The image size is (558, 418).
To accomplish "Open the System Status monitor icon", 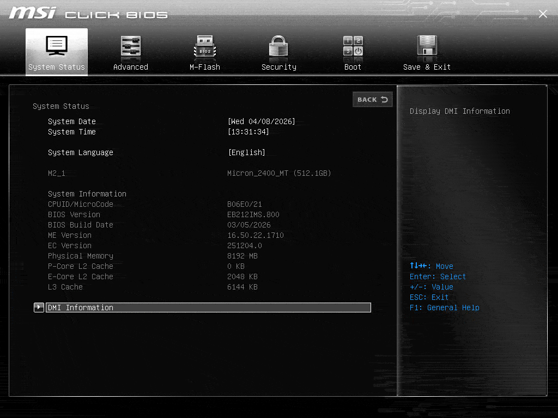I will coord(57,46).
